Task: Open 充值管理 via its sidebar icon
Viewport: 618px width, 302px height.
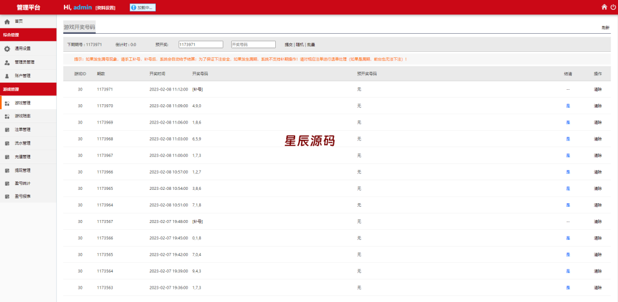Action: click(x=7, y=157)
